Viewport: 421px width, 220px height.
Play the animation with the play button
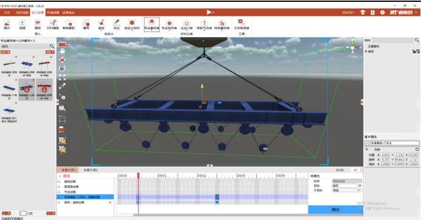pyautogui.click(x=209, y=12)
